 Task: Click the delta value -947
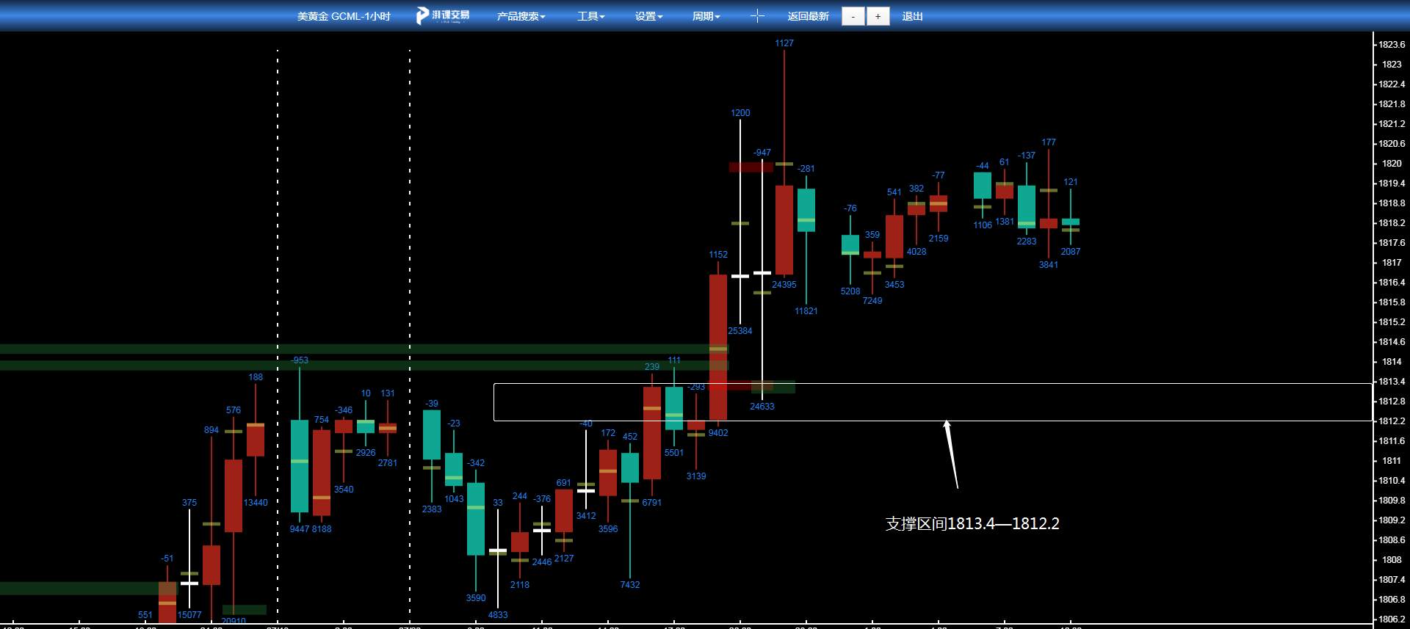[762, 153]
